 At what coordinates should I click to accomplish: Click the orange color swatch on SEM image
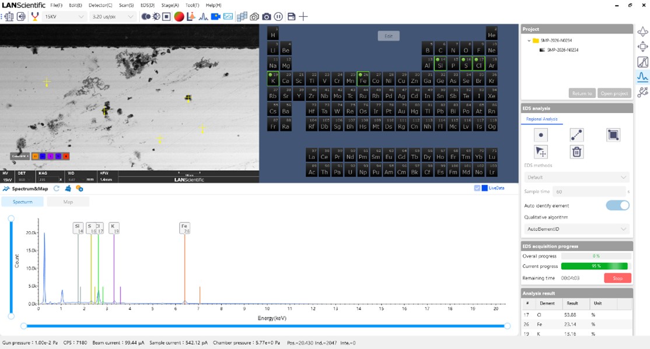36,156
